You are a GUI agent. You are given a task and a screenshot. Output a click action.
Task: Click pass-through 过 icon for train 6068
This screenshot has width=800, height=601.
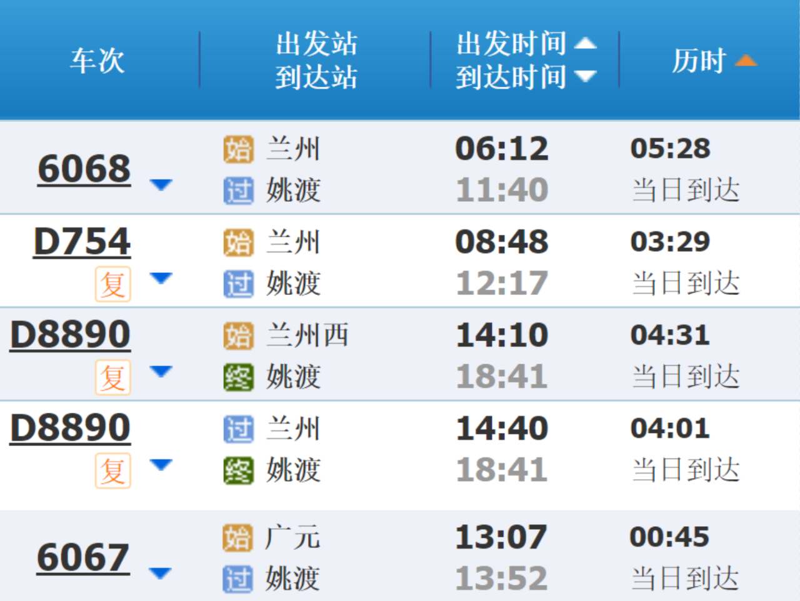pos(238,191)
